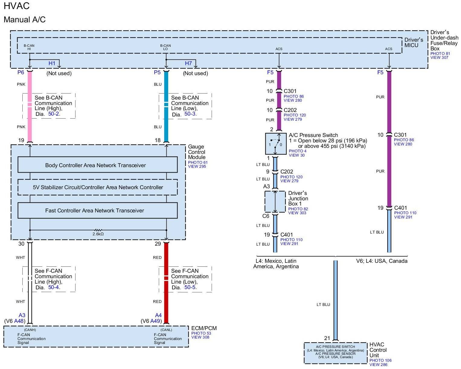This screenshot has height=369, width=461.
Task: Click the Manual A/C heading
Action: 24,20
